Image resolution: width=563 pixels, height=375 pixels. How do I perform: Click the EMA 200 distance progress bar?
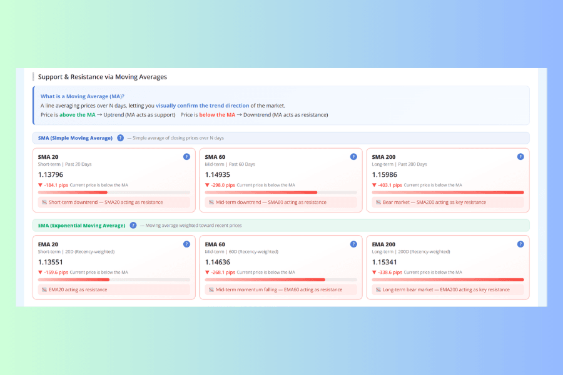point(448,279)
